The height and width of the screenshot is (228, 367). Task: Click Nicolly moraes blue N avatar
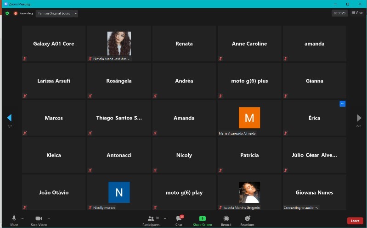tap(119, 192)
